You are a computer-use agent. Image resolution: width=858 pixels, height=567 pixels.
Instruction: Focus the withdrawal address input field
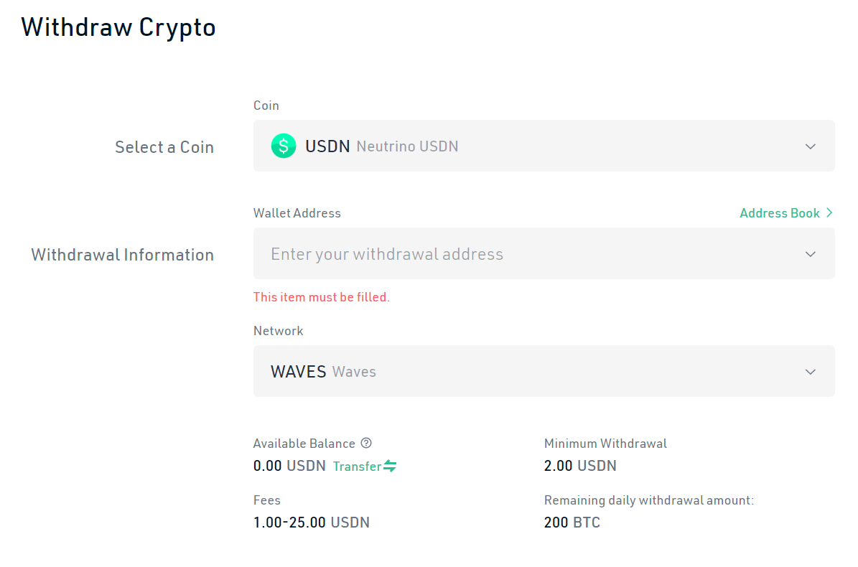click(503, 254)
